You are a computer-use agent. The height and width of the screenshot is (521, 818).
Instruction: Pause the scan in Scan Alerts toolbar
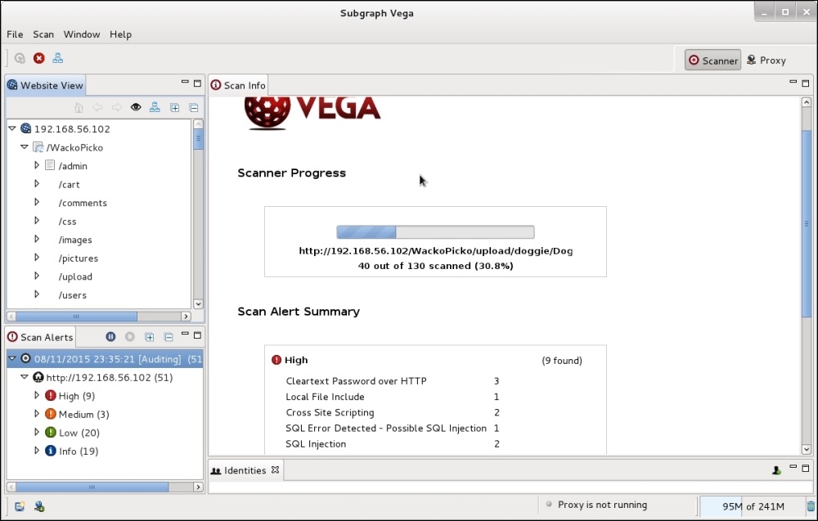point(110,337)
